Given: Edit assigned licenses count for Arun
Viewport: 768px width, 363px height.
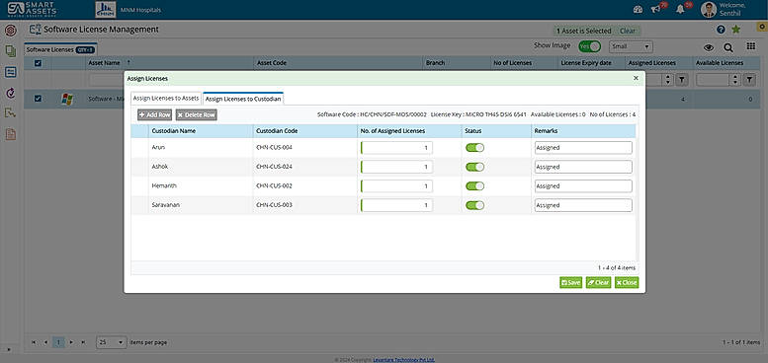Looking at the screenshot, I should 396,148.
